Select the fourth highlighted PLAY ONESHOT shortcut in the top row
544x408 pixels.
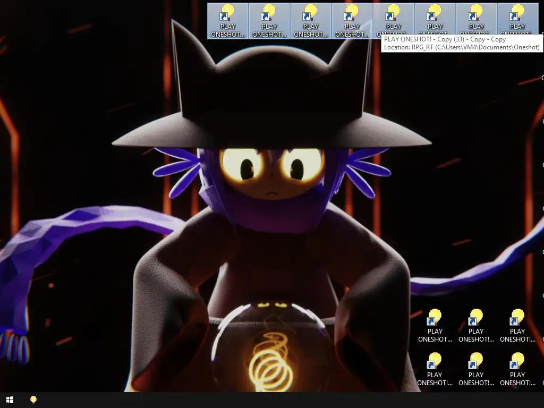(352, 21)
